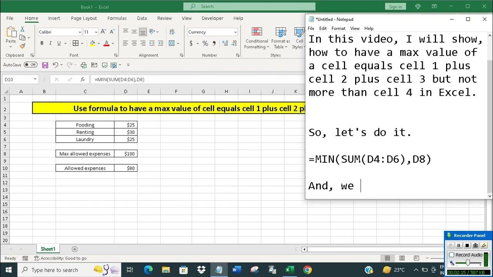The height and width of the screenshot is (277, 493).
Task: Stop recording in Recorder Panel
Action: click(x=467, y=245)
